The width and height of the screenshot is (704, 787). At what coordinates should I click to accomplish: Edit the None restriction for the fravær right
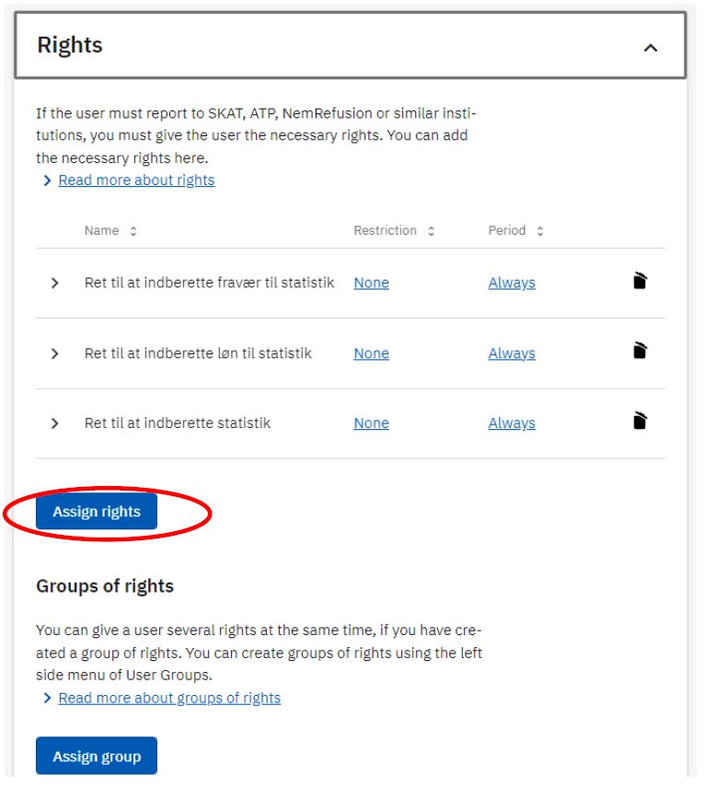(371, 283)
